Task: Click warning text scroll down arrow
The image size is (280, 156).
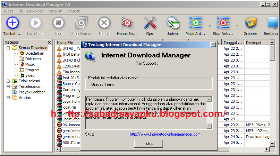Action: point(209,126)
